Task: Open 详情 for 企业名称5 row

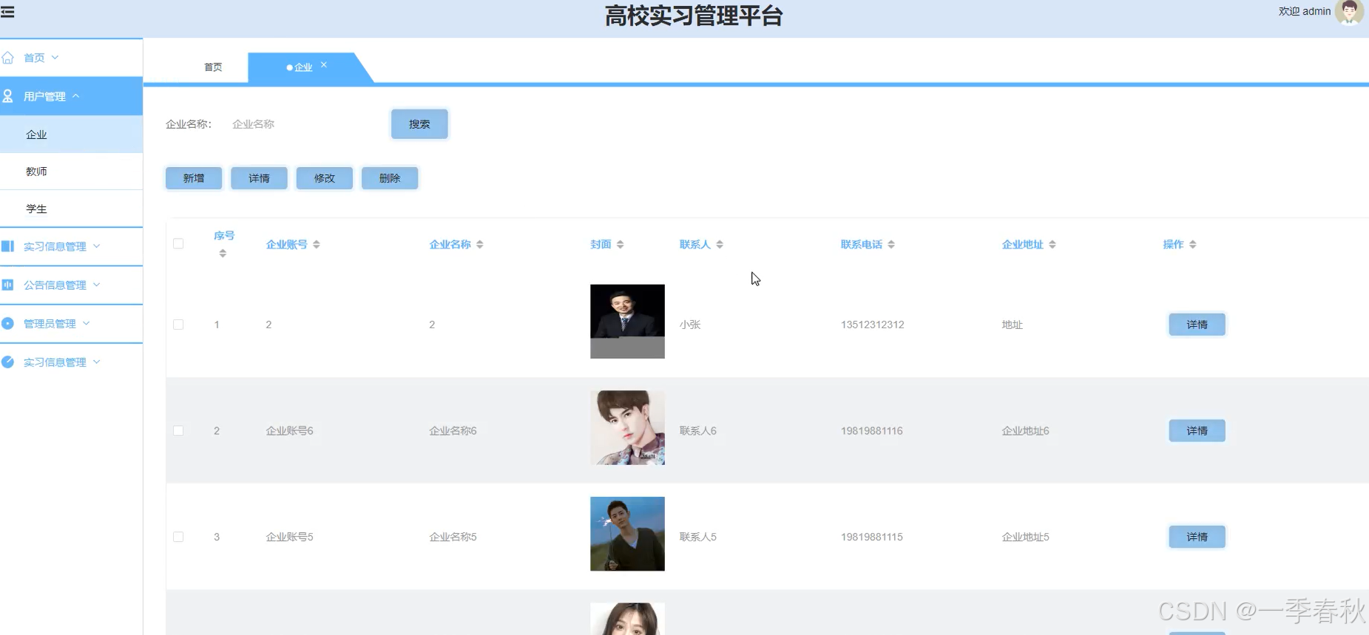Action: 1197,537
